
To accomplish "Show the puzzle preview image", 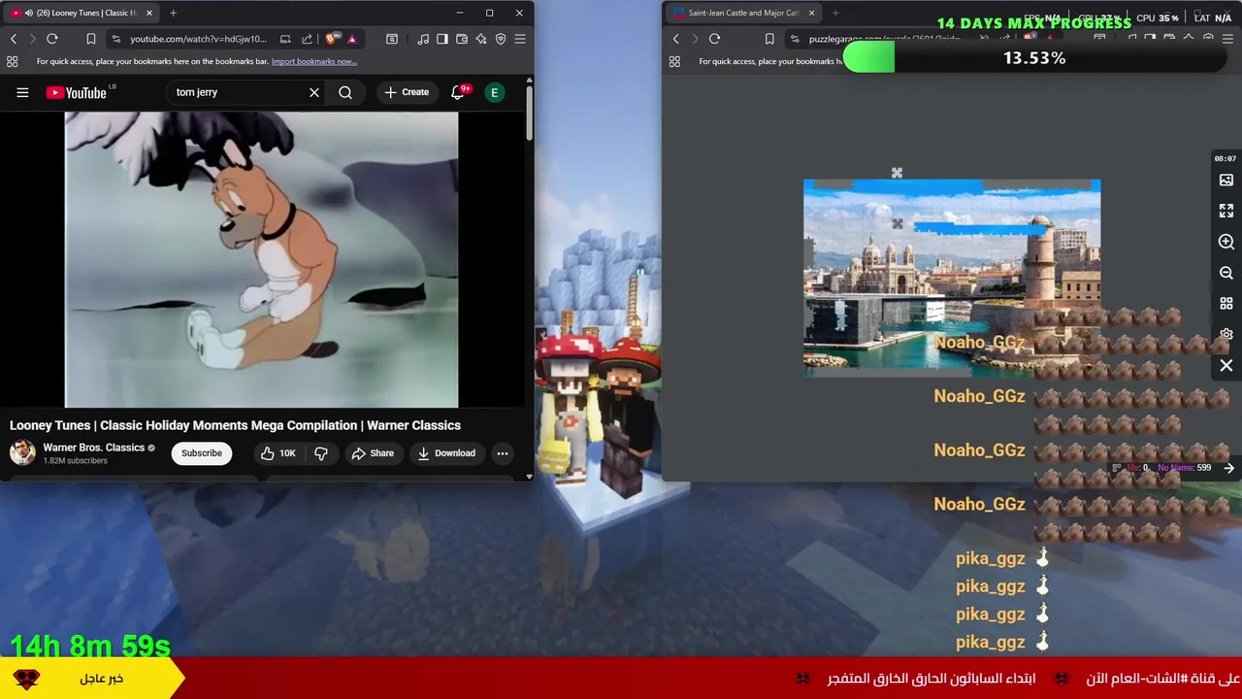I will [x=1226, y=181].
